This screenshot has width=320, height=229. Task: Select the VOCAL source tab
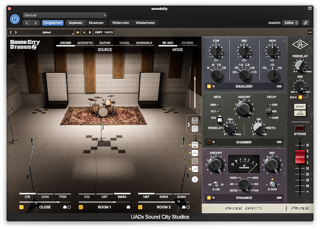124,43
